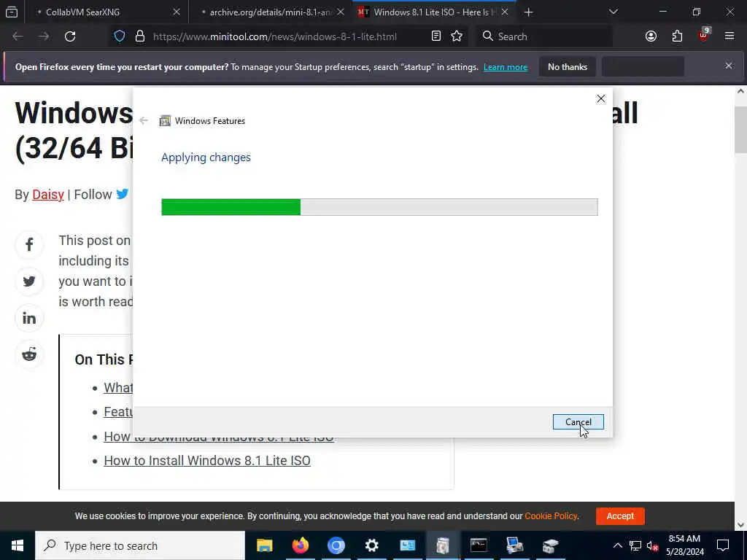Switch to the archive.org details tab

point(270,12)
